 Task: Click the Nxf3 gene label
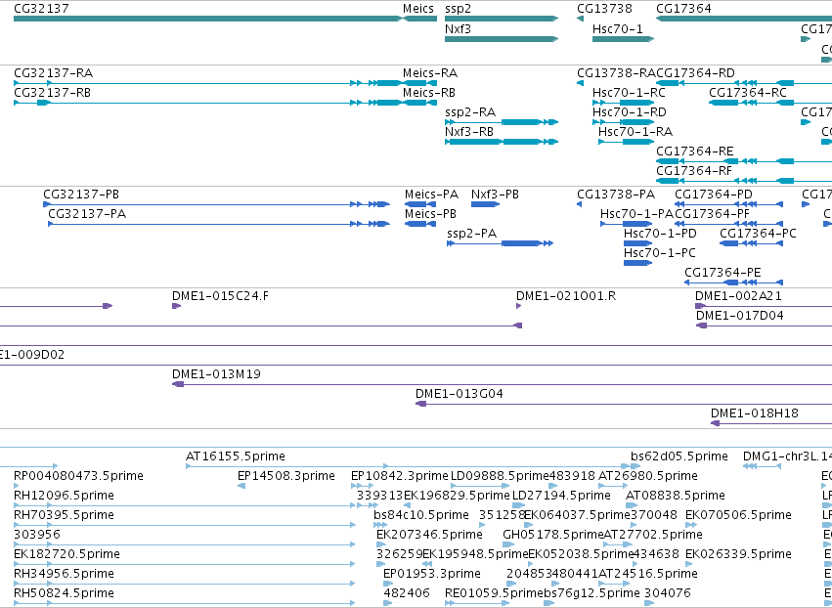click(x=458, y=28)
